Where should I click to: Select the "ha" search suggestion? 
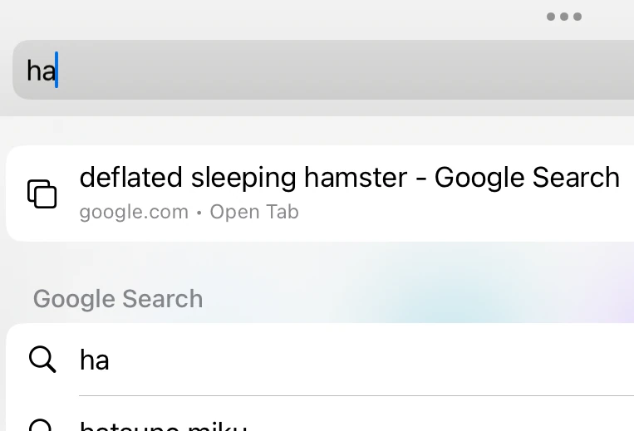(95, 360)
